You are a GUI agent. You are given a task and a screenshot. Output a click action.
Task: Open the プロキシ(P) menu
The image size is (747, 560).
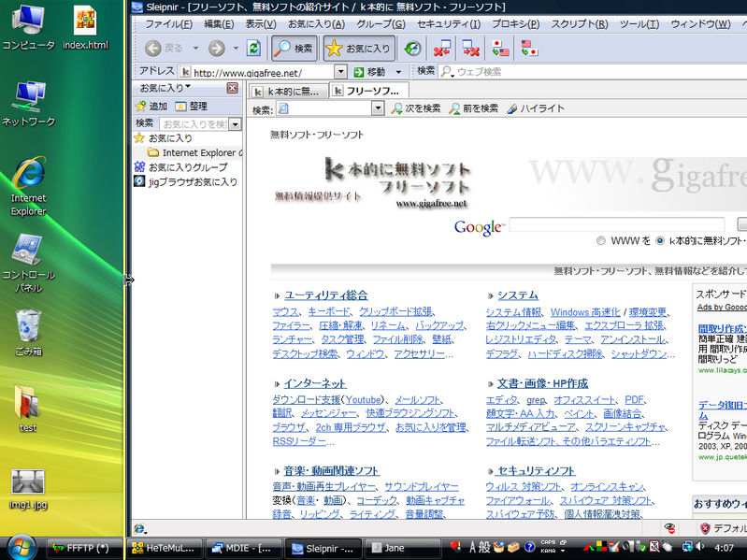[x=515, y=23]
